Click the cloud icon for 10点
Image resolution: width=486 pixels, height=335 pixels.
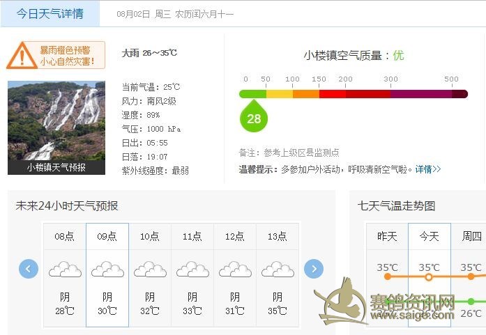point(150,269)
